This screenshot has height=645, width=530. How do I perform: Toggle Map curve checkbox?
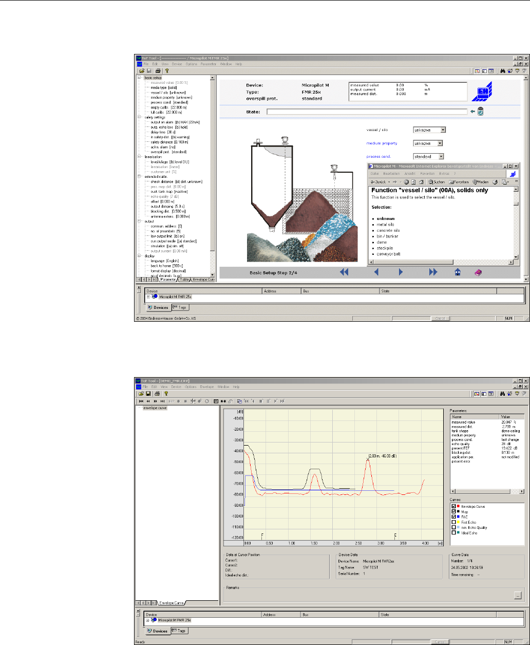pyautogui.click(x=453, y=511)
